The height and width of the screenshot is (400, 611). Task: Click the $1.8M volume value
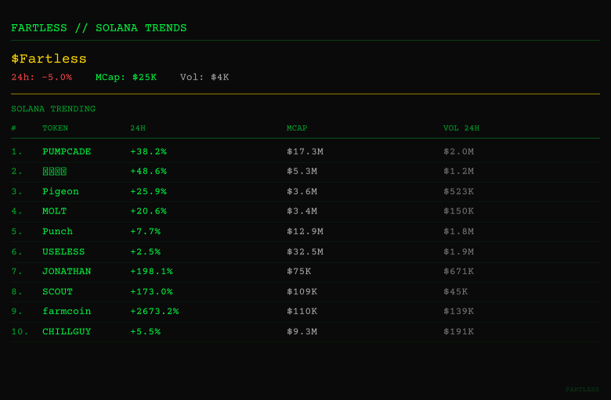tap(458, 232)
